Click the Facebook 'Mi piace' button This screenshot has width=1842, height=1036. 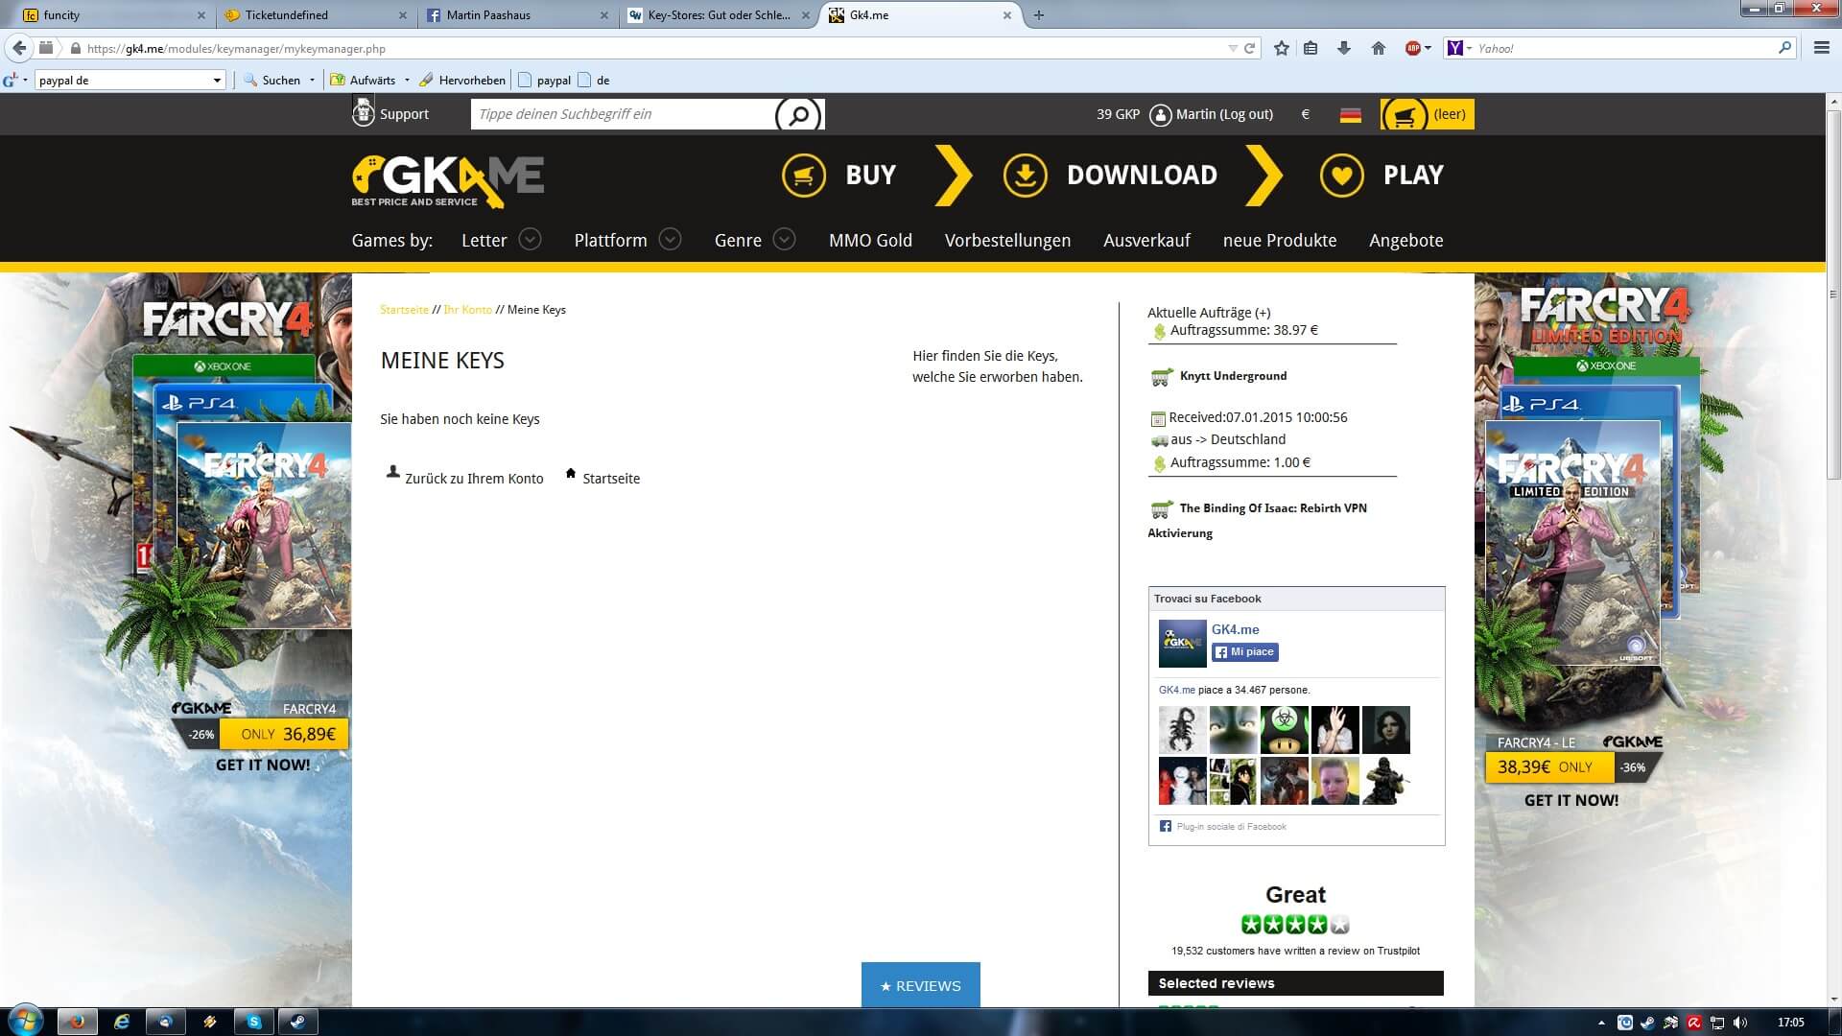[x=1244, y=652]
